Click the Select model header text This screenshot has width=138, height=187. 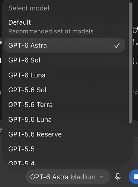coord(29,8)
